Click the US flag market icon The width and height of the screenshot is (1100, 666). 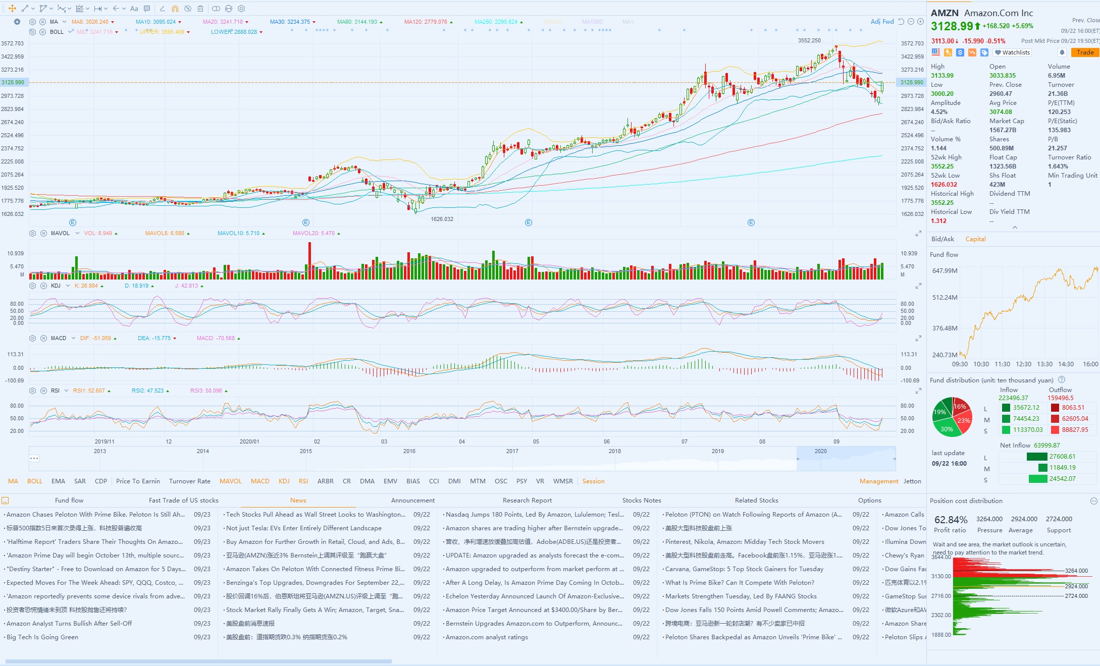(x=936, y=52)
